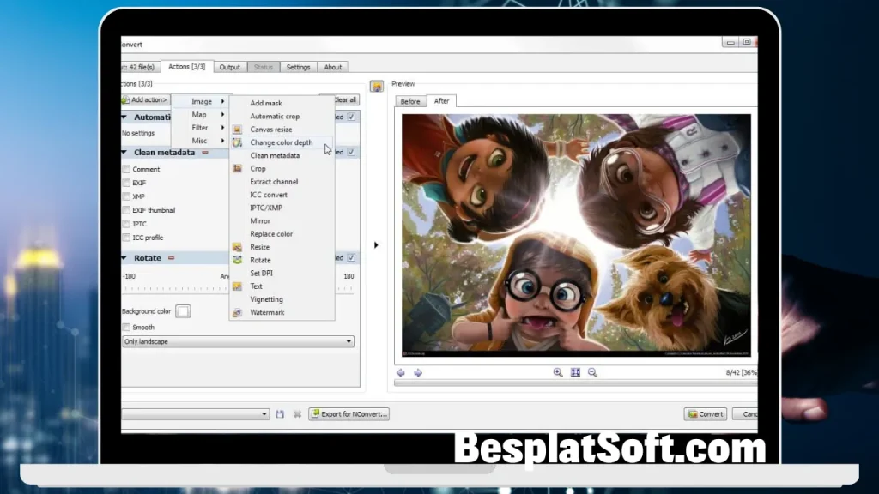Image resolution: width=879 pixels, height=494 pixels.
Task: Zoom out of the preview image
Action: coord(592,372)
